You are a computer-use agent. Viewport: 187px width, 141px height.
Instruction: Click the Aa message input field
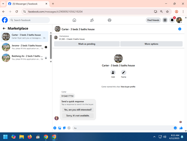[123, 128]
